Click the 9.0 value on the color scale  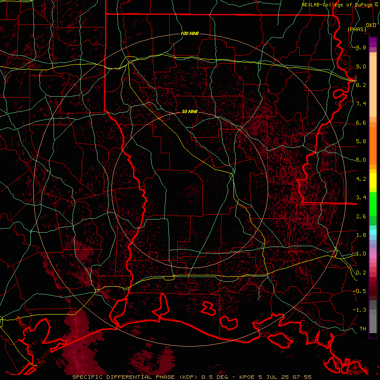(361, 66)
